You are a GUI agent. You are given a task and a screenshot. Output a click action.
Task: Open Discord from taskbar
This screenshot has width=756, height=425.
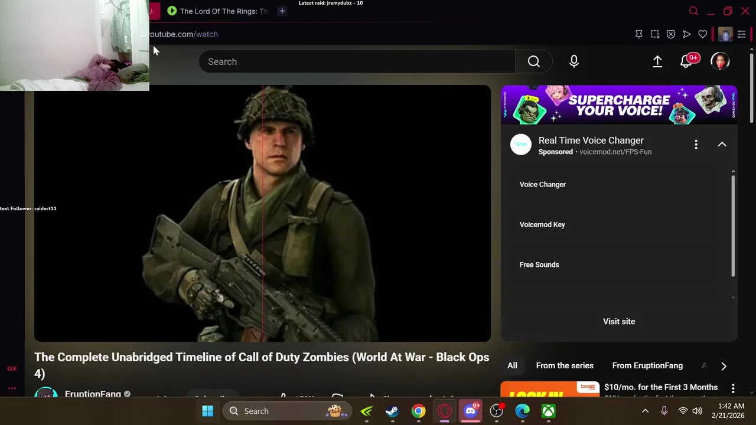pyautogui.click(x=470, y=411)
